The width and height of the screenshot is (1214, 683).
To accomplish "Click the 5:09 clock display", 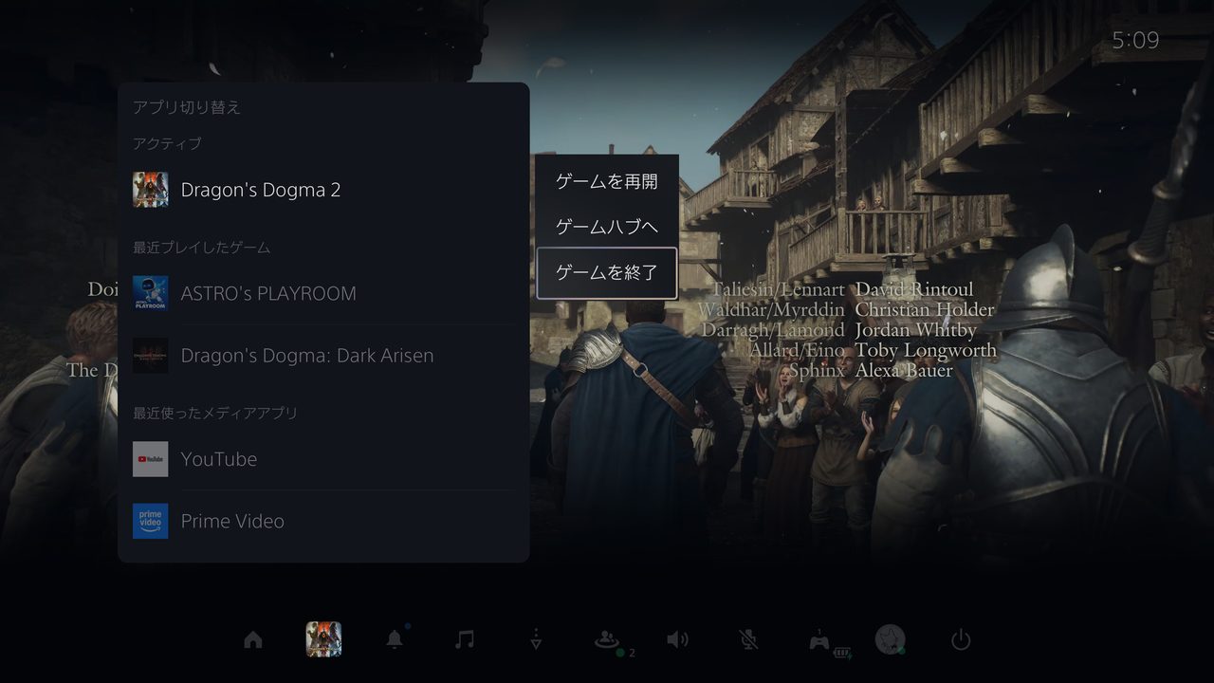I will point(1135,40).
